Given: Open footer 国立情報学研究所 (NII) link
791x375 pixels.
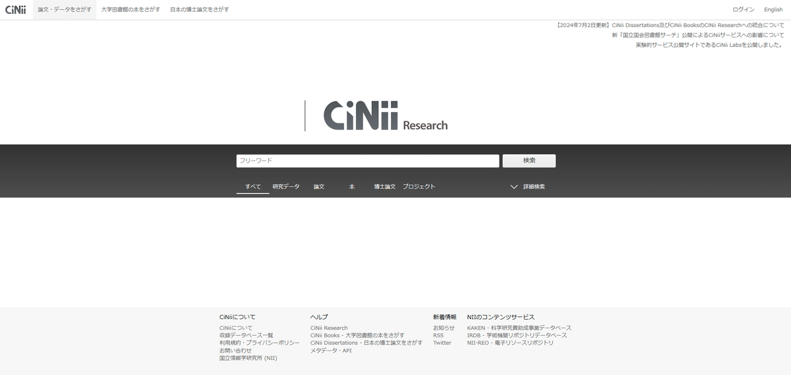Looking at the screenshot, I should 248,358.
